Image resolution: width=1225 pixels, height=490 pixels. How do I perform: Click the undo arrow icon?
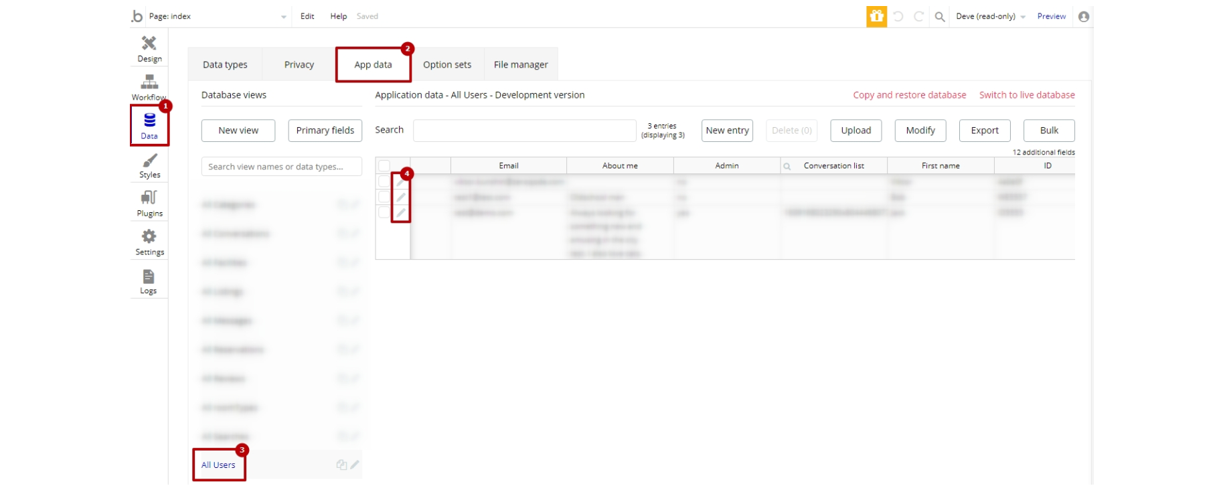(898, 16)
